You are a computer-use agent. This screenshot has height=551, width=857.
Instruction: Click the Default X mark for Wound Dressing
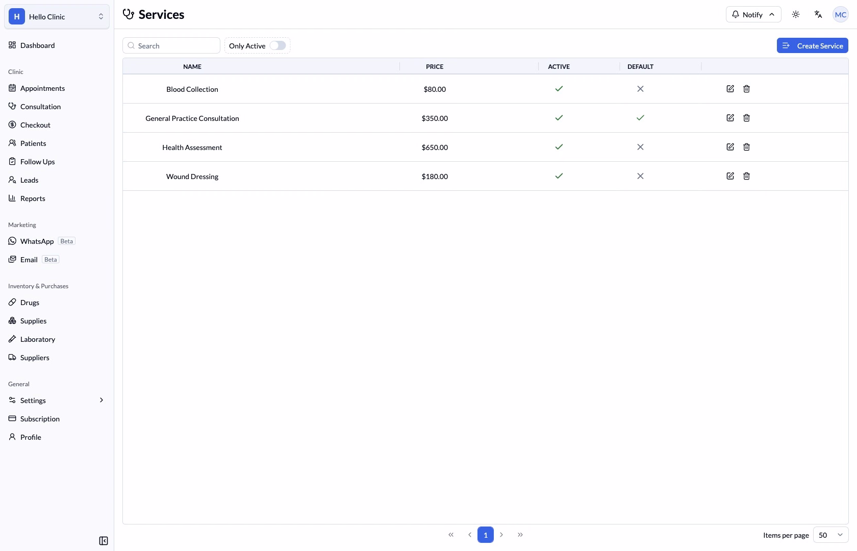pyautogui.click(x=640, y=176)
